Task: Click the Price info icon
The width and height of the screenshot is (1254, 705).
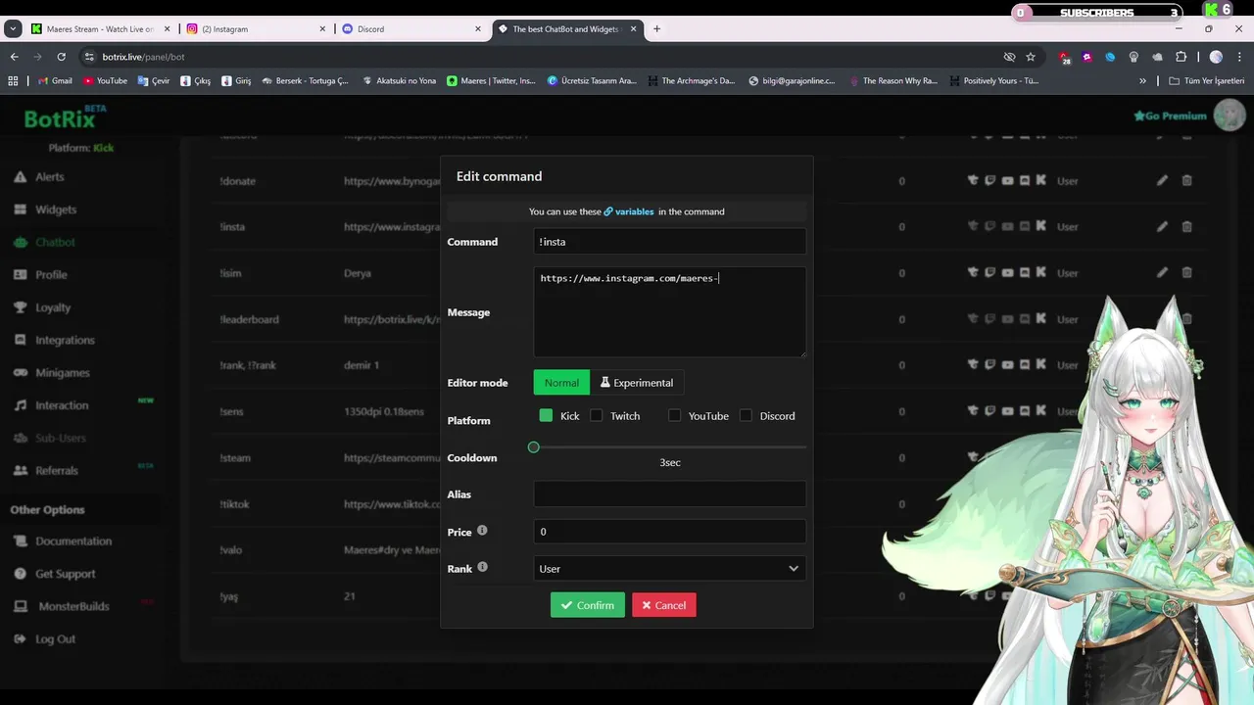Action: tap(482, 531)
